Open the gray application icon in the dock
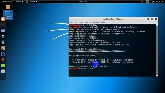 3,71
